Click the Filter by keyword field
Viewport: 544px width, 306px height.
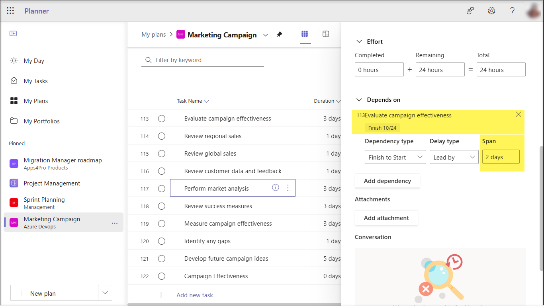pyautogui.click(x=202, y=60)
